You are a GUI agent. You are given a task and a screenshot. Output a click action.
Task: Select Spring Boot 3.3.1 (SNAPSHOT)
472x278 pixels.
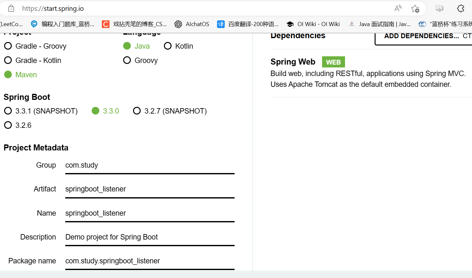[41, 111]
